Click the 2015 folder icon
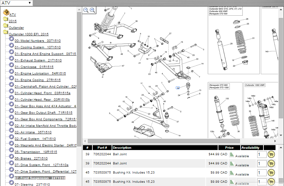The height and width of the screenshot is (186, 284). [x=6, y=19]
